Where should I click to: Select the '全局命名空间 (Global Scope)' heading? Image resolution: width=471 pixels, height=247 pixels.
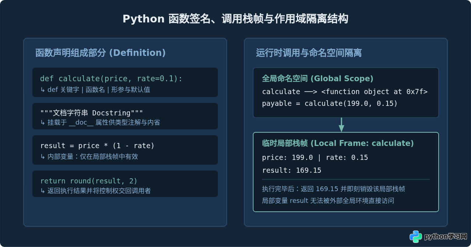tap(318, 79)
